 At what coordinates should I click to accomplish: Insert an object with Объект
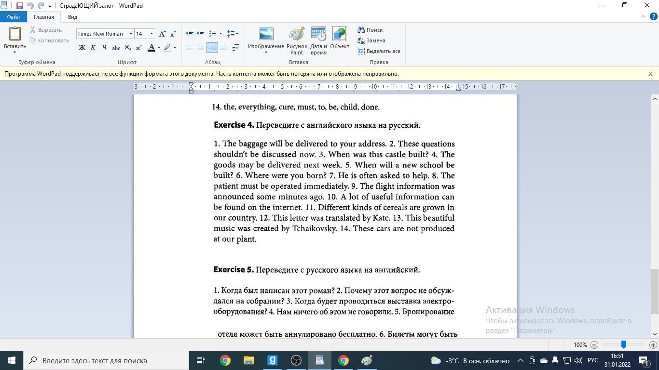tap(339, 38)
